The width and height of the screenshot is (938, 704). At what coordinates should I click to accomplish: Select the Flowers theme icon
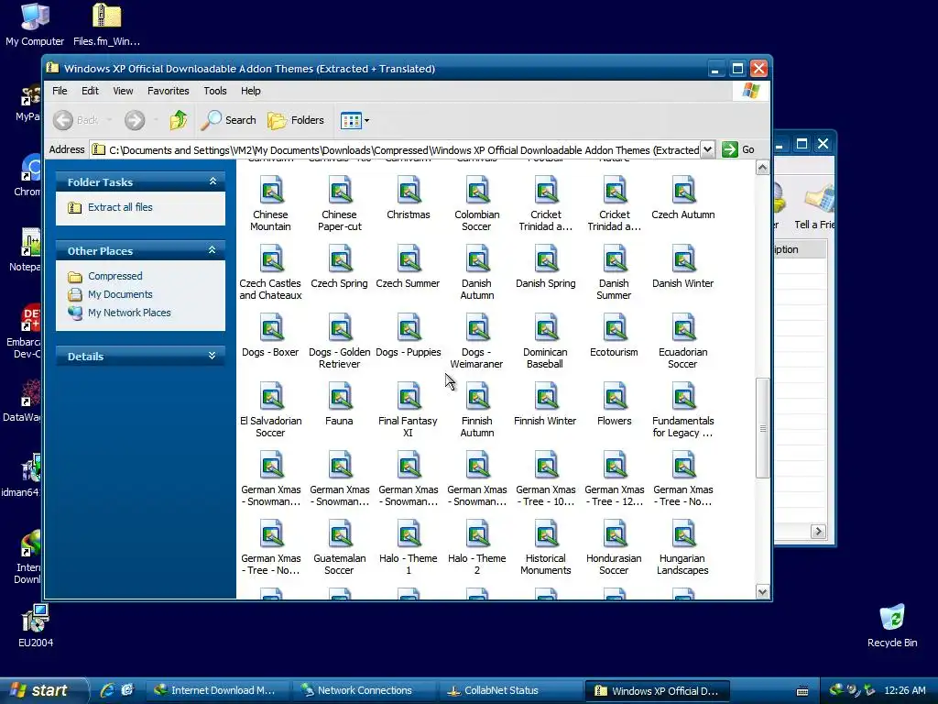[x=615, y=403]
